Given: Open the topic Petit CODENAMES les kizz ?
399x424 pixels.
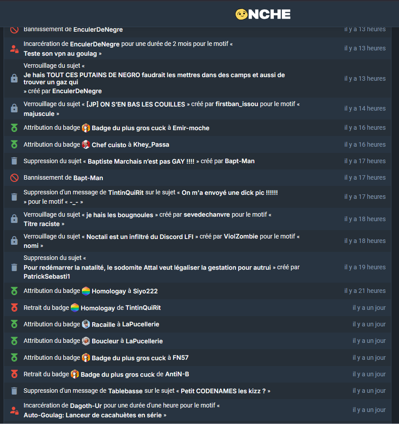Looking at the screenshot, I should coord(223,391).
